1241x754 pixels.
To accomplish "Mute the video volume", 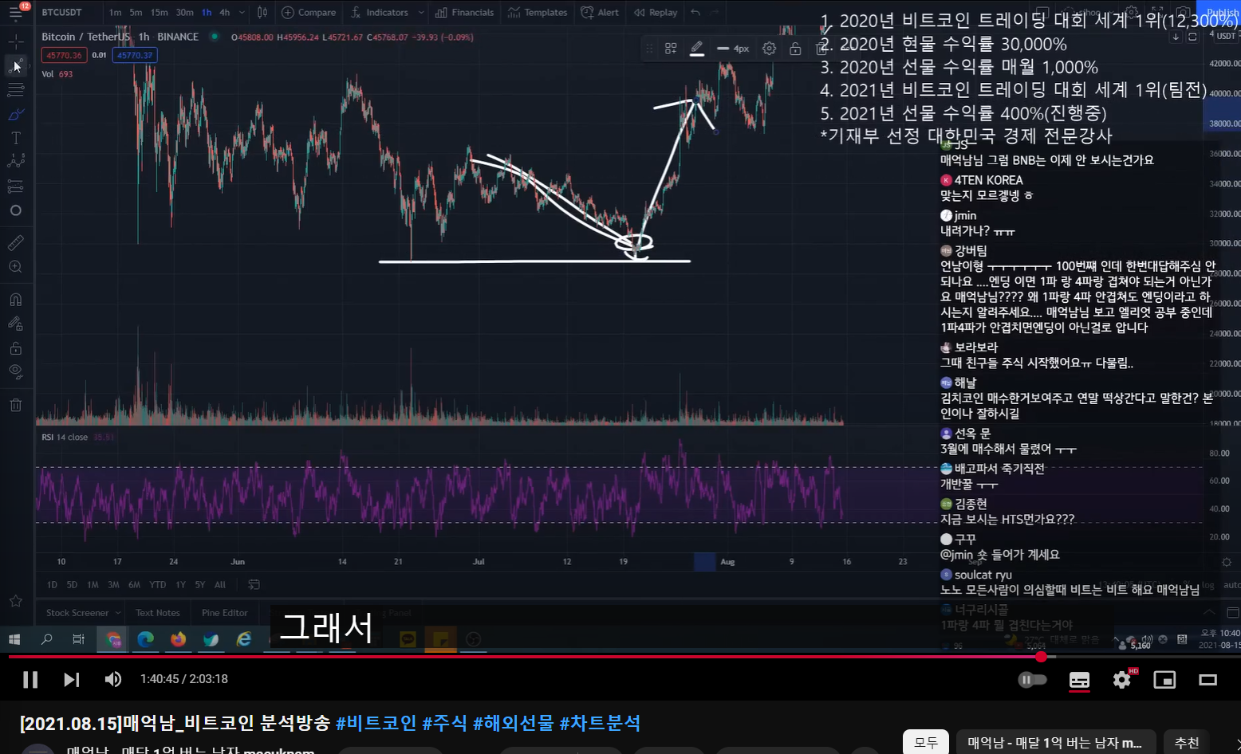I will click(x=112, y=679).
